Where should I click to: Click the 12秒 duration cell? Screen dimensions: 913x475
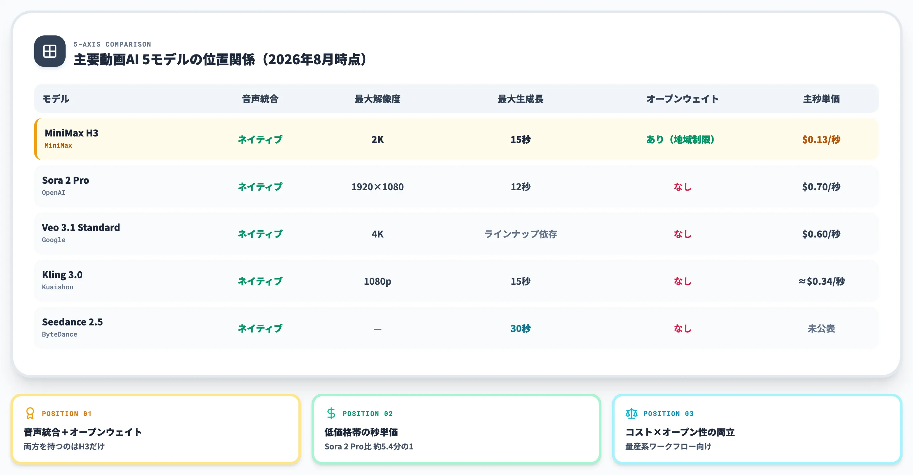click(521, 187)
